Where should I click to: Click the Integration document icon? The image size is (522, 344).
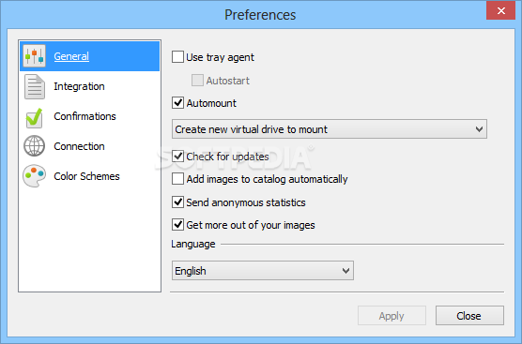(x=35, y=86)
